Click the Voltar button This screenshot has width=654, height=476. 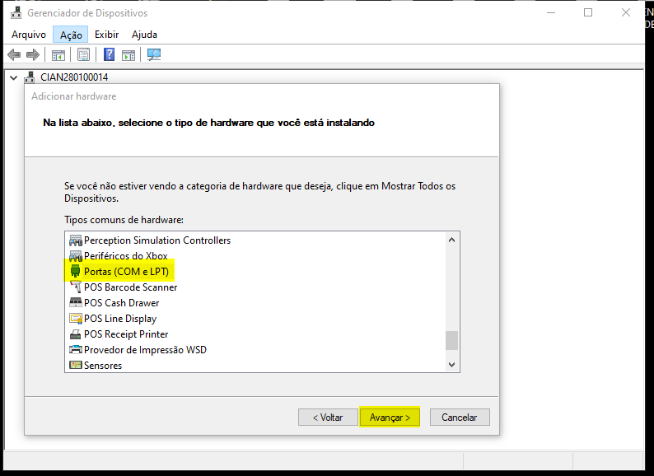pos(328,418)
